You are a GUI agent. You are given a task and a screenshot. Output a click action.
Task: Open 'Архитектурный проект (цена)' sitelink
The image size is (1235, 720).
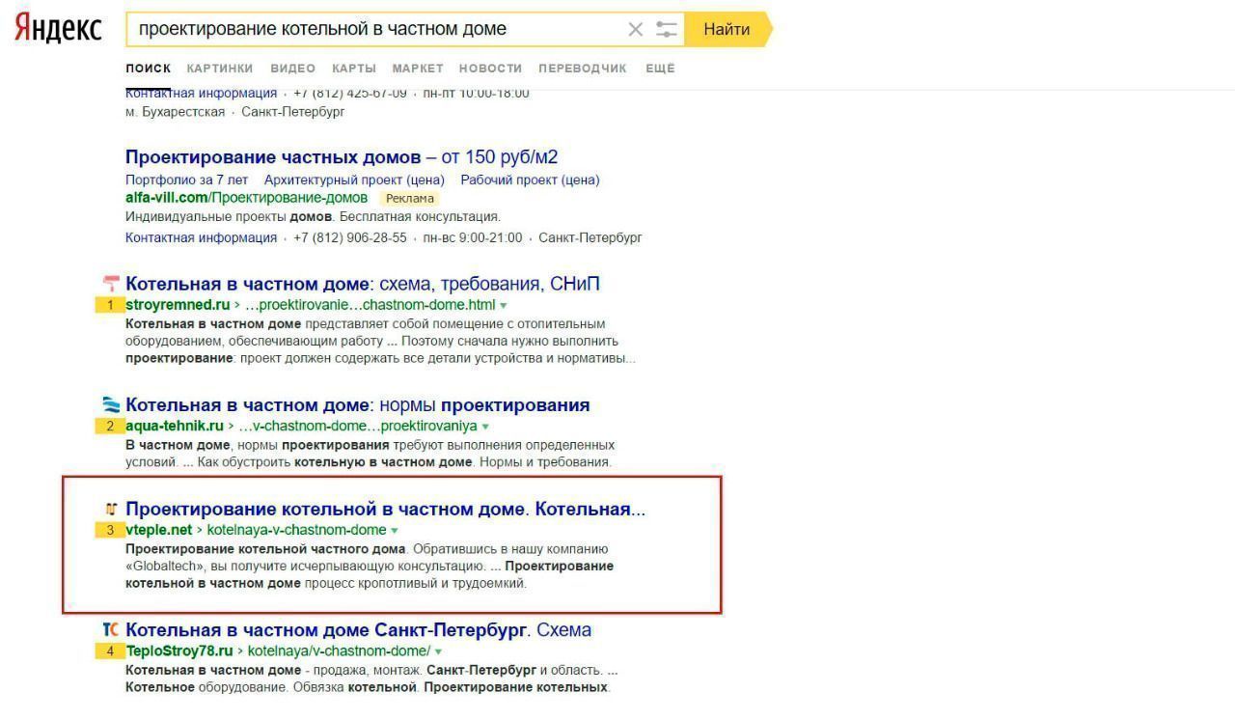(354, 180)
